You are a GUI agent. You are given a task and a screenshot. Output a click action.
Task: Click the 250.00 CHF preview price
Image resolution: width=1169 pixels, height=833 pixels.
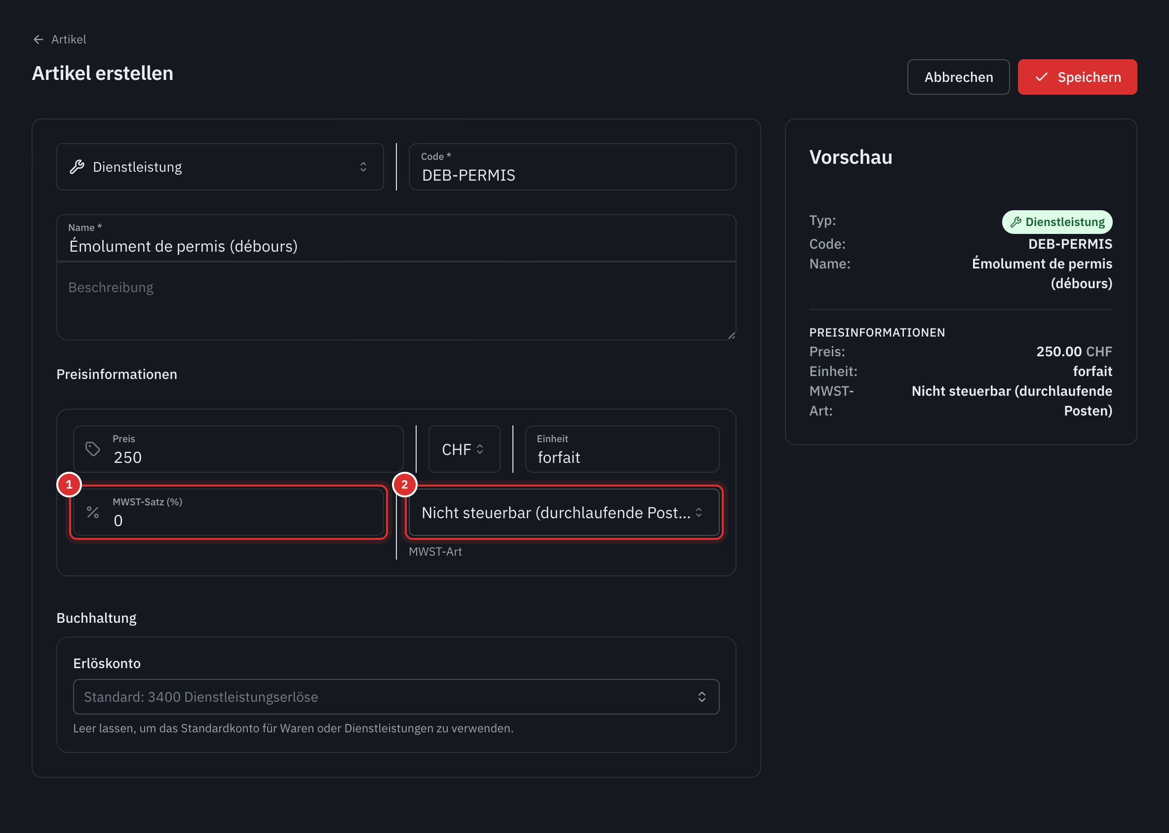tap(1074, 351)
